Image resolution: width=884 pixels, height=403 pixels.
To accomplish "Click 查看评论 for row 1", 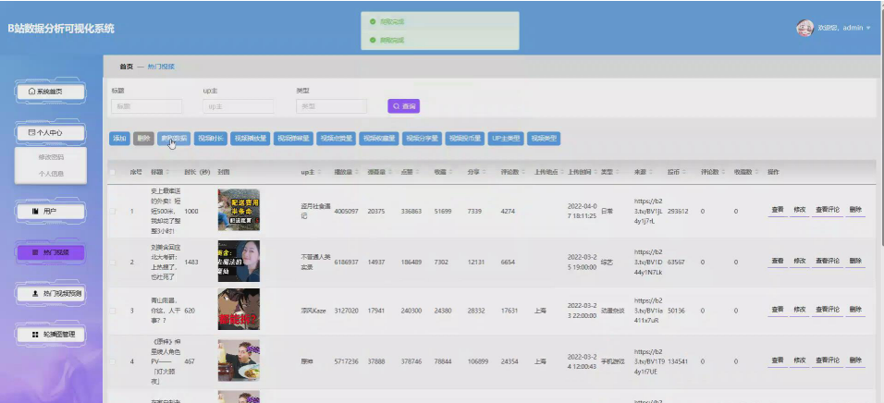I will click(x=827, y=210).
